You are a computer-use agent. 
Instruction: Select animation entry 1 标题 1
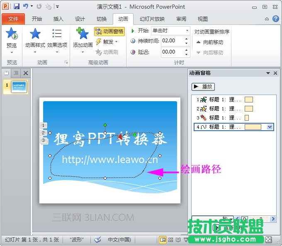(233, 100)
